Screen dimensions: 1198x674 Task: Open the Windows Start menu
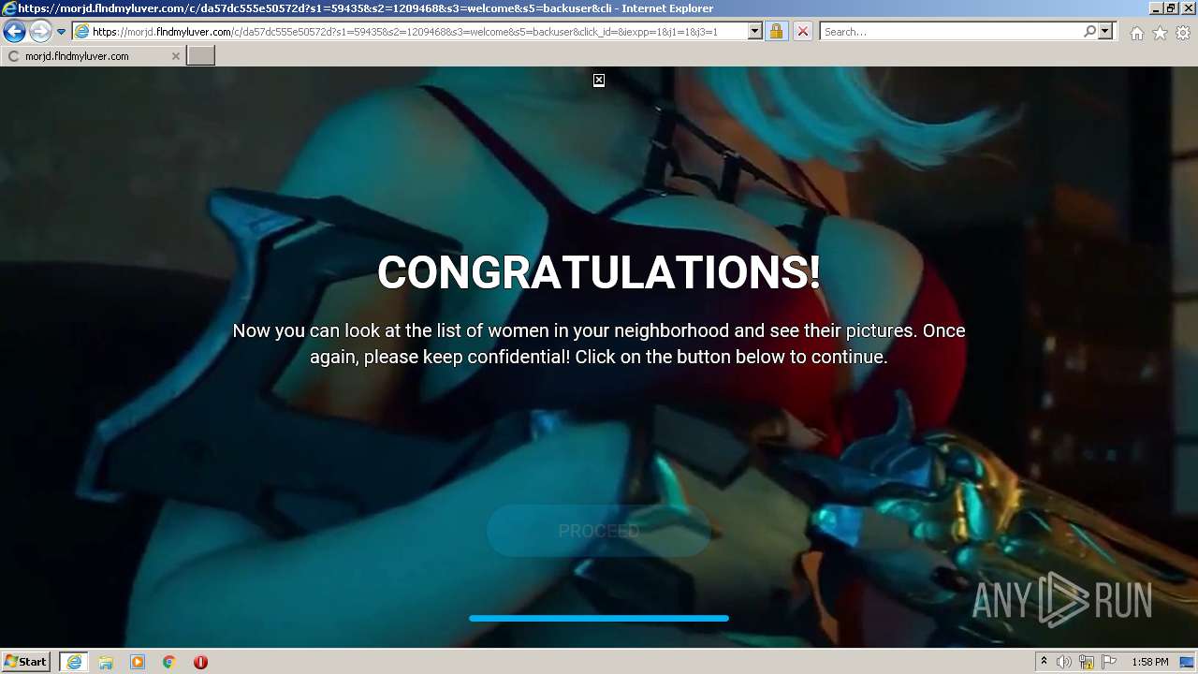pos(25,662)
